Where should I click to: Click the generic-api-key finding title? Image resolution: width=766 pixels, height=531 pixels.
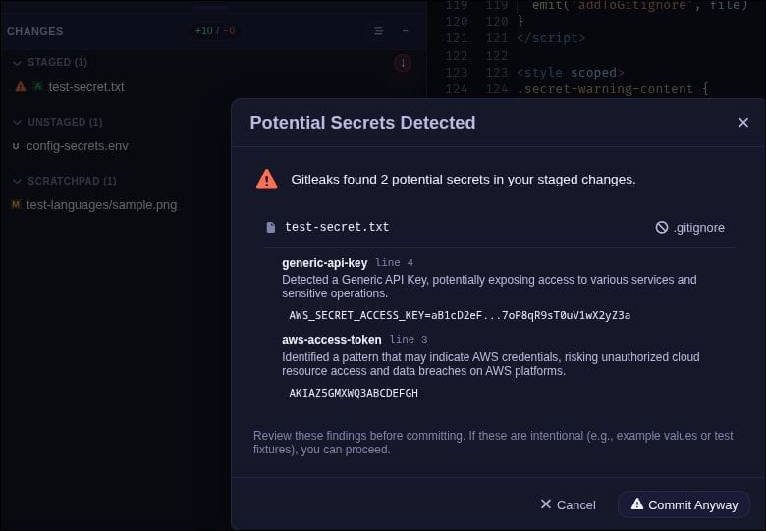pyautogui.click(x=324, y=263)
